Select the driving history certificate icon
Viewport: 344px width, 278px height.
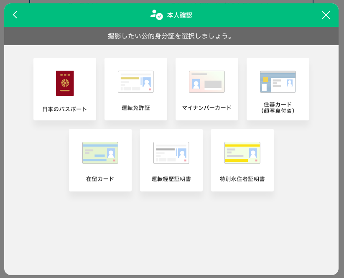pyautogui.click(x=171, y=153)
